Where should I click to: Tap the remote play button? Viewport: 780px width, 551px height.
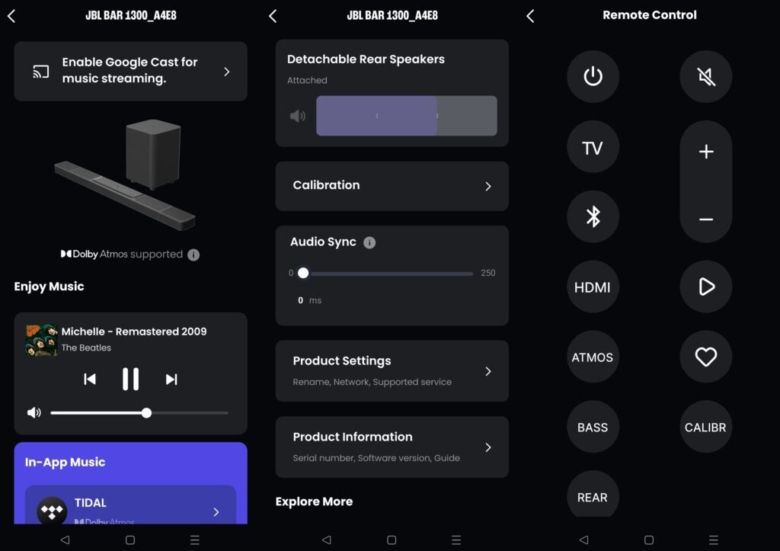[706, 287]
